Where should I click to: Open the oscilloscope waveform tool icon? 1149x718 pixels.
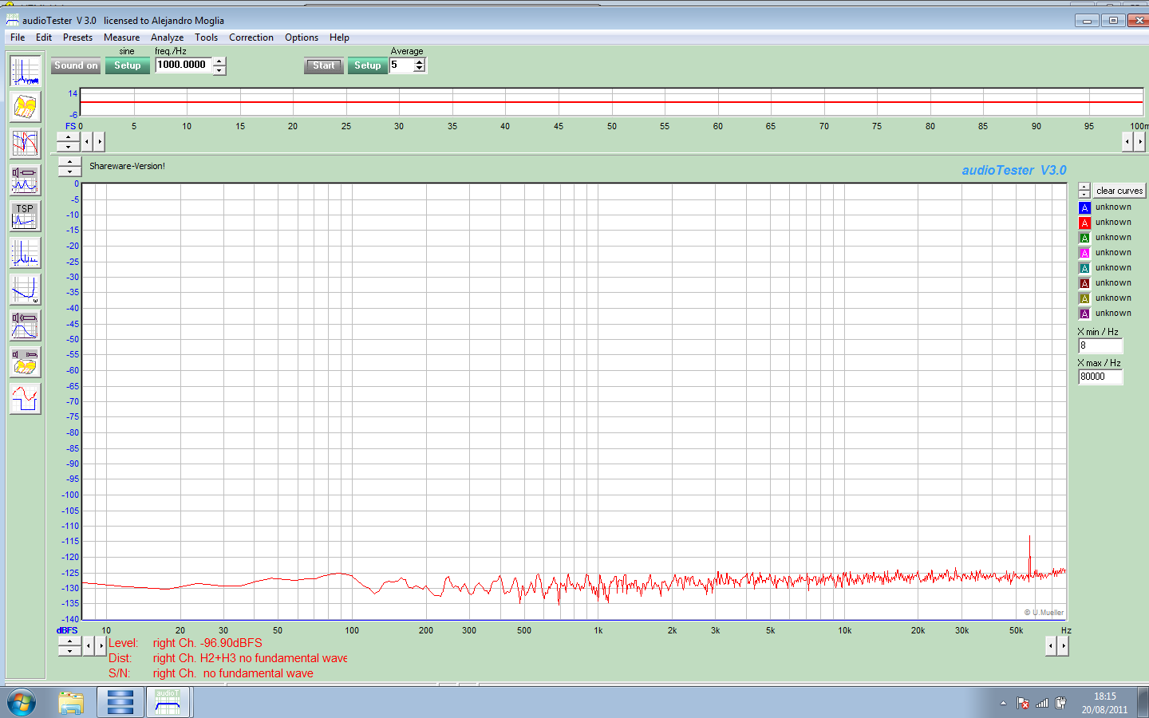(x=25, y=399)
